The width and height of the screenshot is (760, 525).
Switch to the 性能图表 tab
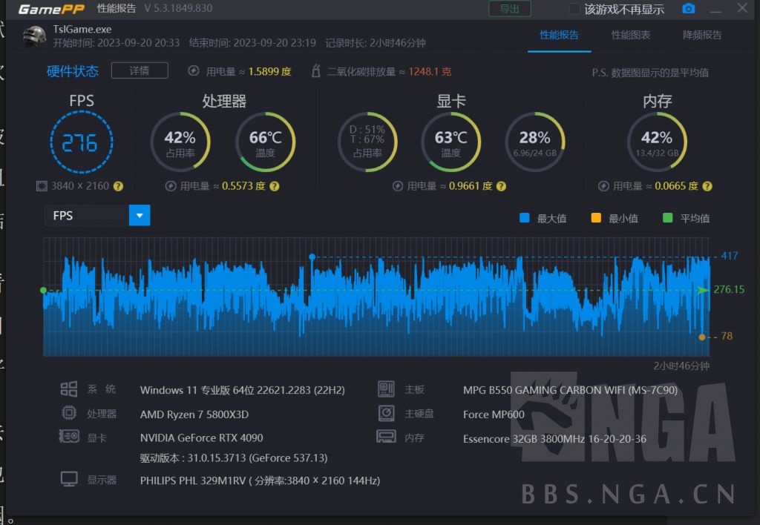(630, 35)
